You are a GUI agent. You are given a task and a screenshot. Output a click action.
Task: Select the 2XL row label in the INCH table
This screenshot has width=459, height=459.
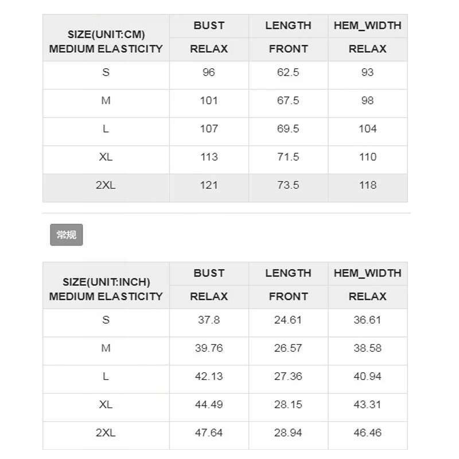tap(106, 433)
